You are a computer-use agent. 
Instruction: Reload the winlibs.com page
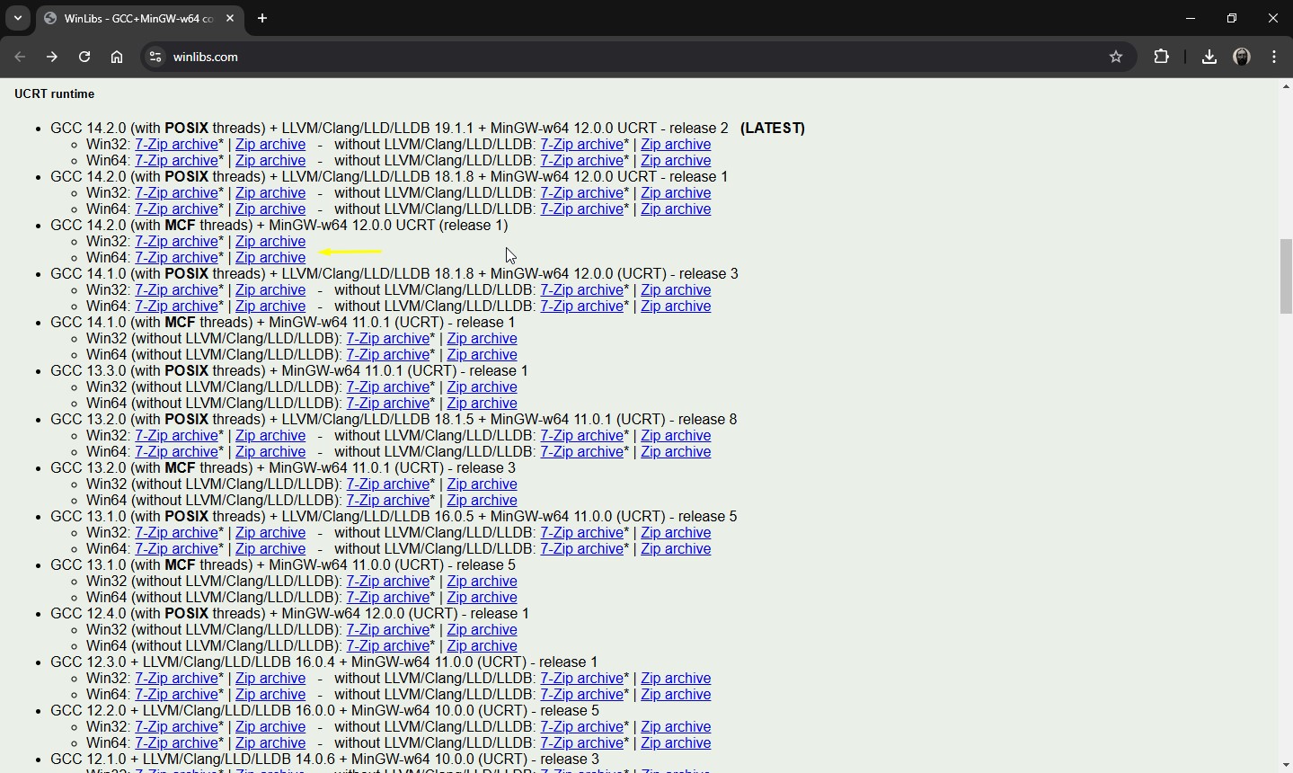pos(84,57)
